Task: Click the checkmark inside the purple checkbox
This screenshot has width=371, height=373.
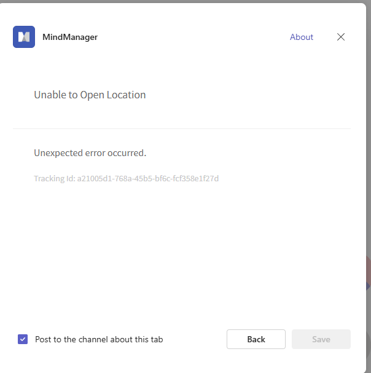Action: [23, 339]
